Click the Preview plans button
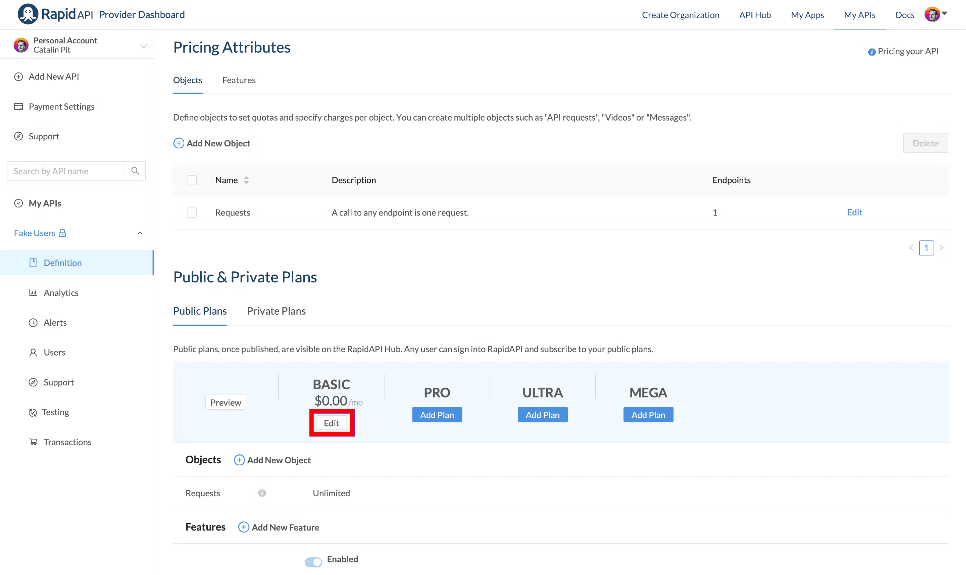This screenshot has height=575, width=966. (x=226, y=402)
